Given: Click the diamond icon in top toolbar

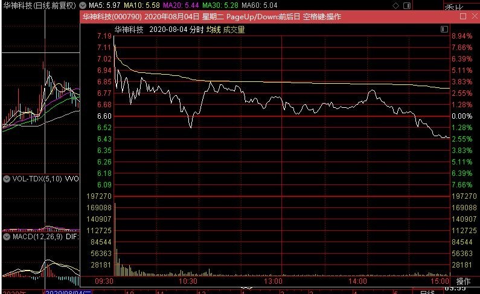Looking at the screenshot, I should [396, 5].
